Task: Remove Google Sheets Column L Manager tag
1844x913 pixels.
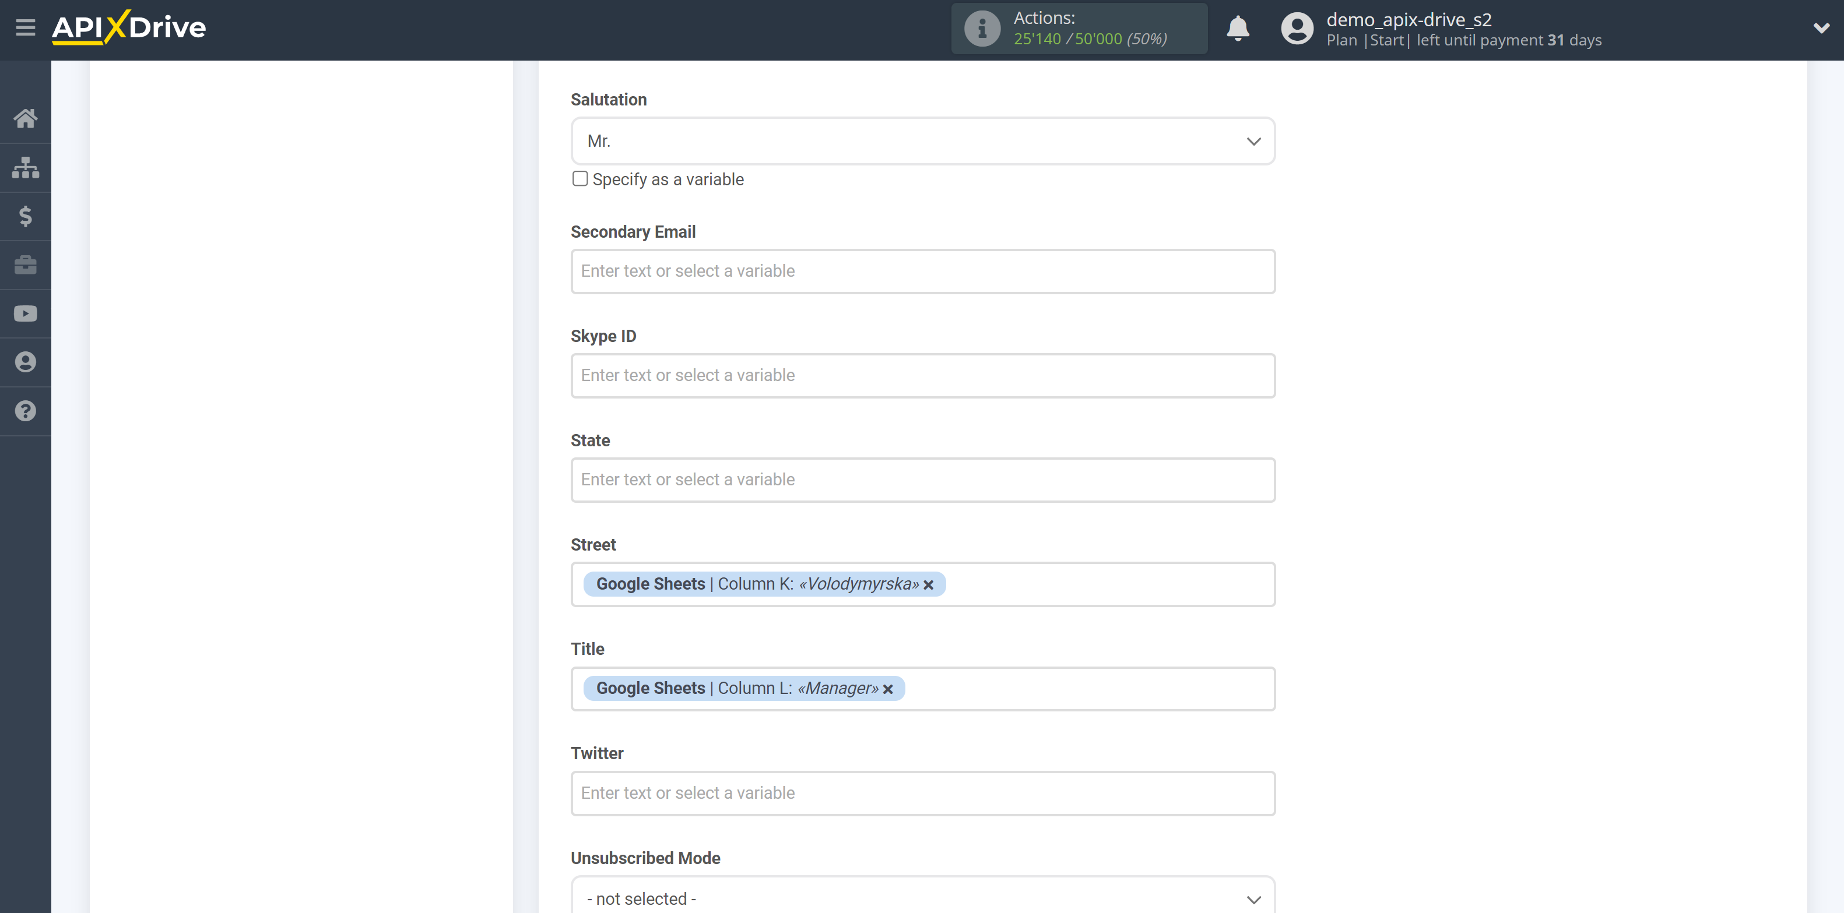Action: tap(890, 689)
